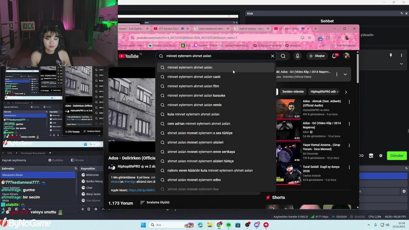
Task: Clear the YouTube search box with X
Action: (273, 56)
